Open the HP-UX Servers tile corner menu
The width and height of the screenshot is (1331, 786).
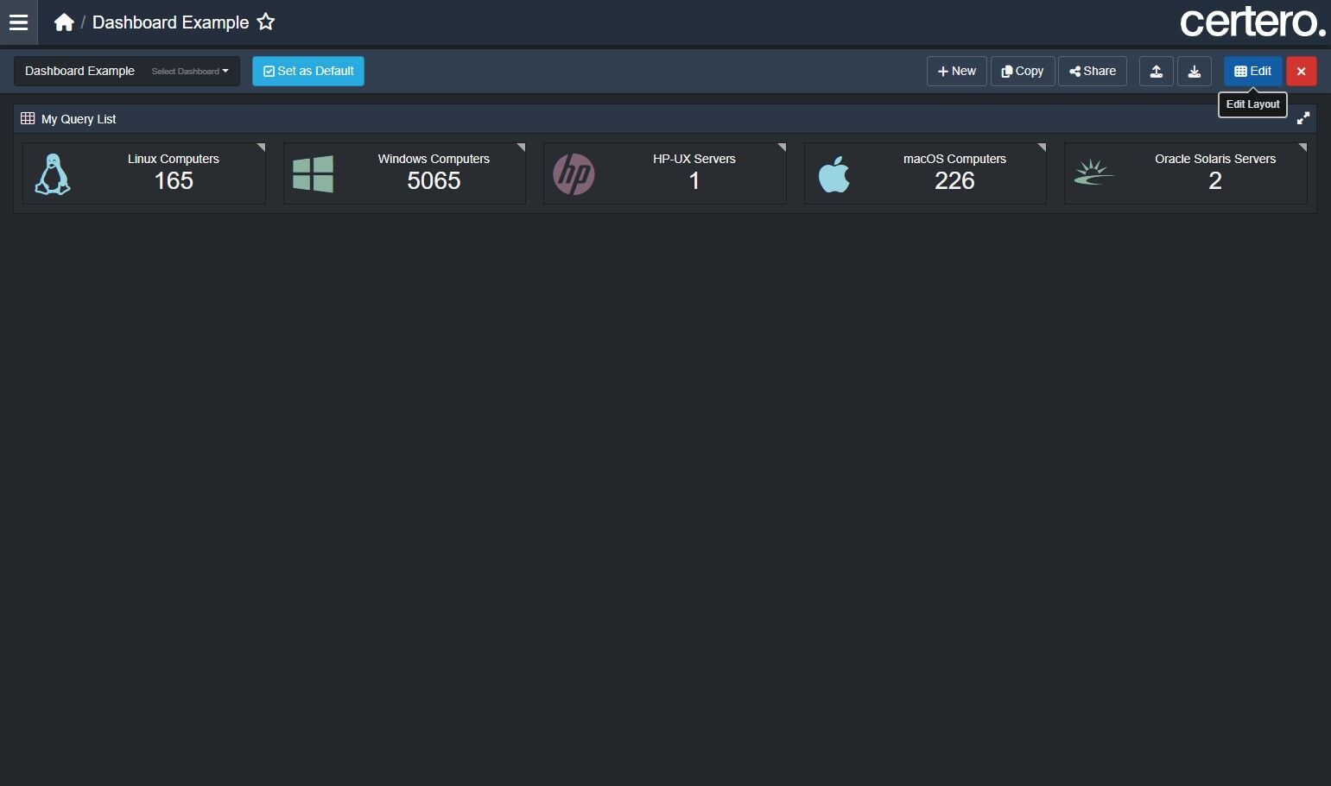coord(782,148)
